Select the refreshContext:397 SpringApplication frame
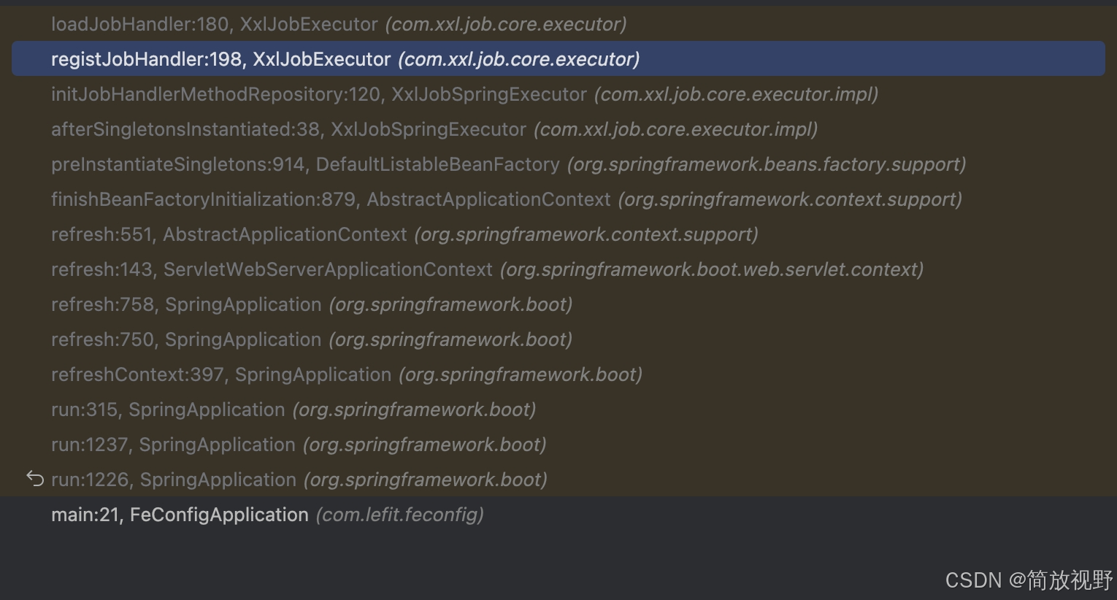 tap(220, 374)
